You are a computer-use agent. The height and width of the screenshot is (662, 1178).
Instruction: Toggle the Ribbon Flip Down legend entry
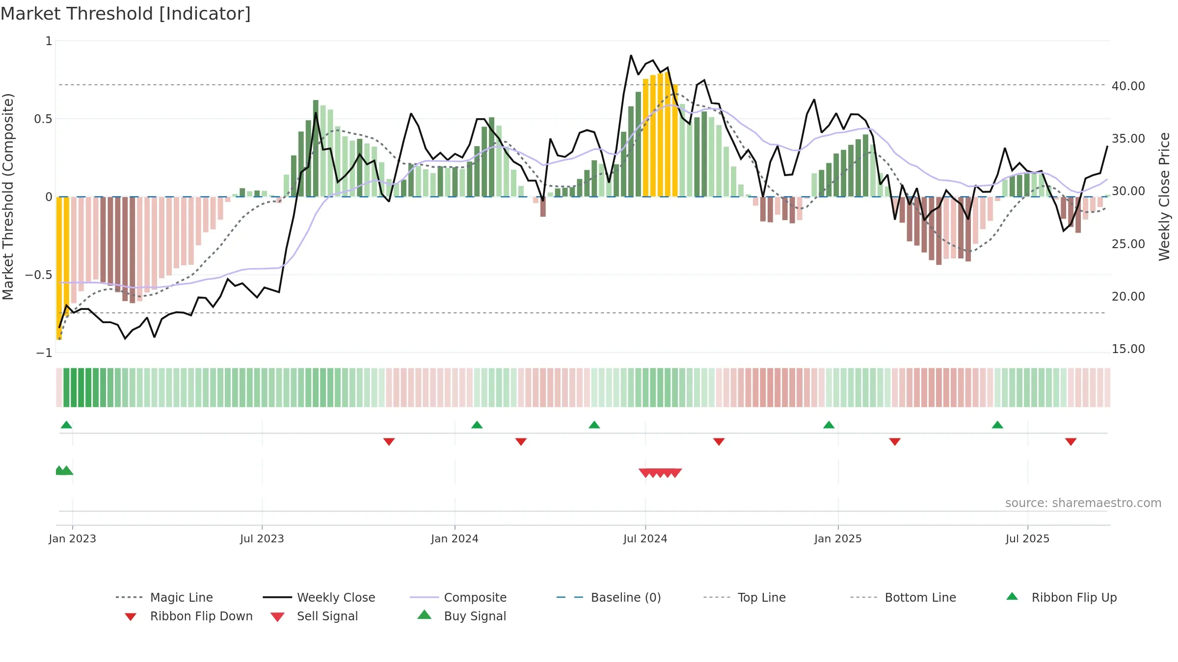[x=188, y=616]
